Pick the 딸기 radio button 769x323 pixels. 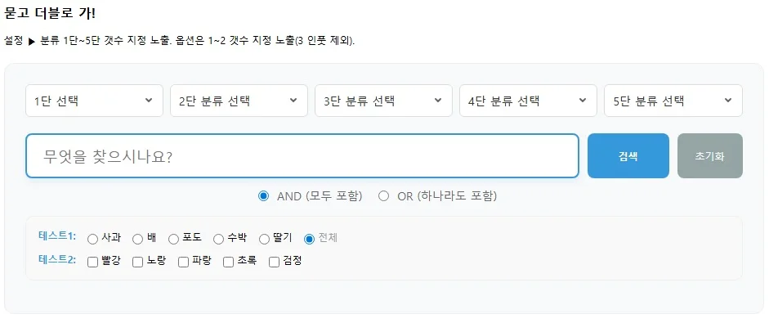[264, 239]
